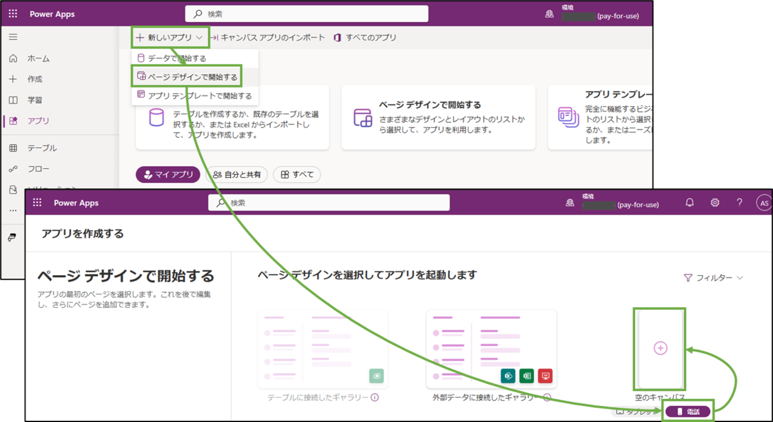Select 外部データに接続したギャラリー thumbnail
Screen dimensions: 773x422
click(491, 349)
